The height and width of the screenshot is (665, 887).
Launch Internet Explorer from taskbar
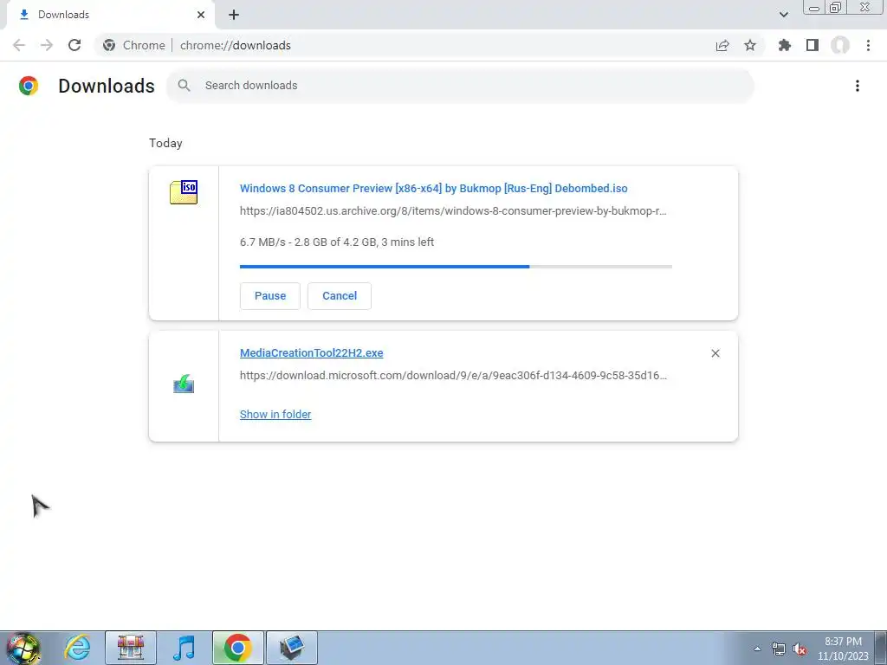pos(77,648)
